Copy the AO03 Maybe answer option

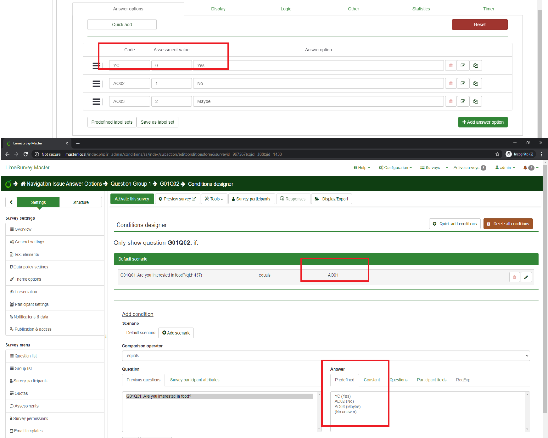[476, 101]
